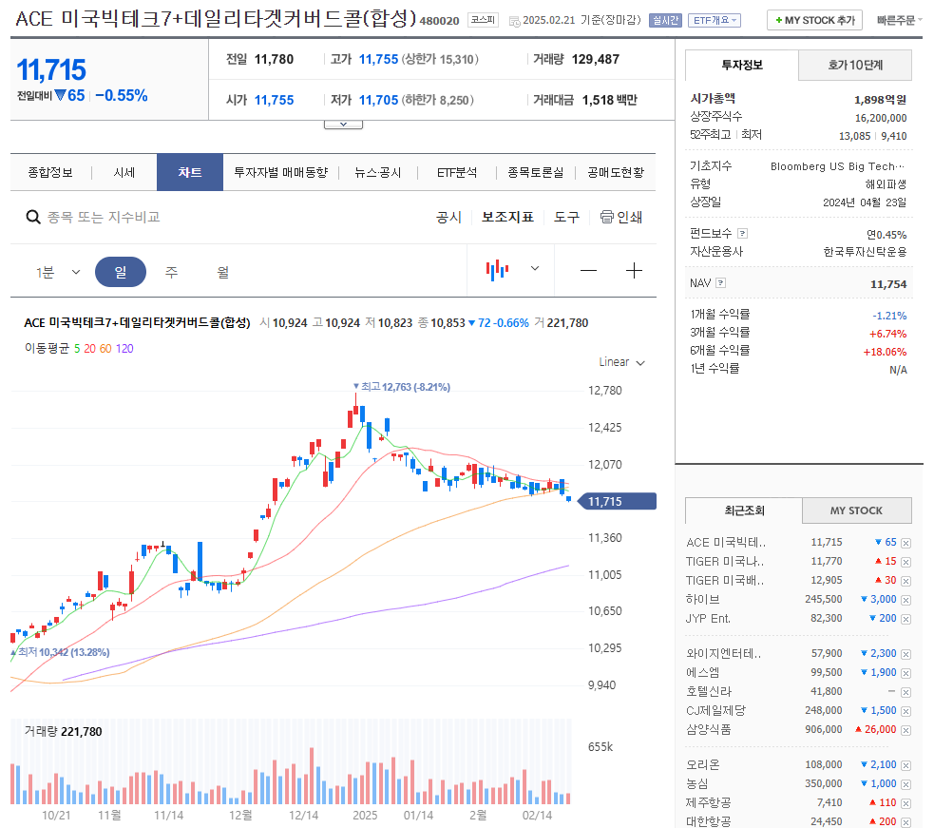Image resolution: width=934 pixels, height=828 pixels.
Task: Switch to the MY STOCK tab
Action: click(856, 510)
